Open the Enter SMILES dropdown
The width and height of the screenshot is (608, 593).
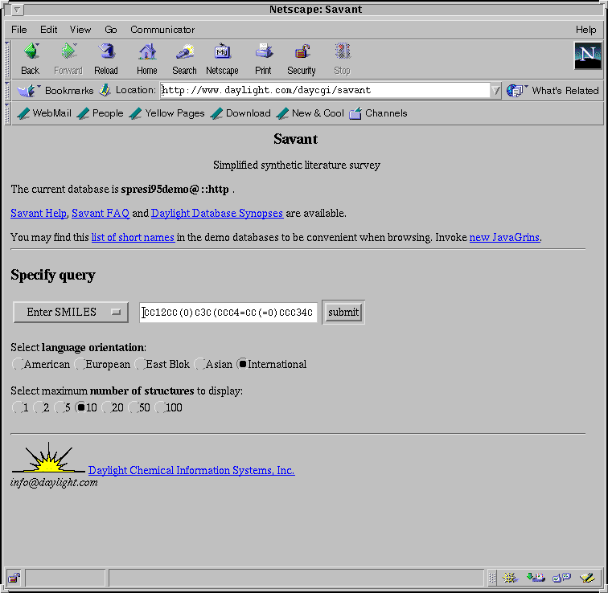[71, 313]
